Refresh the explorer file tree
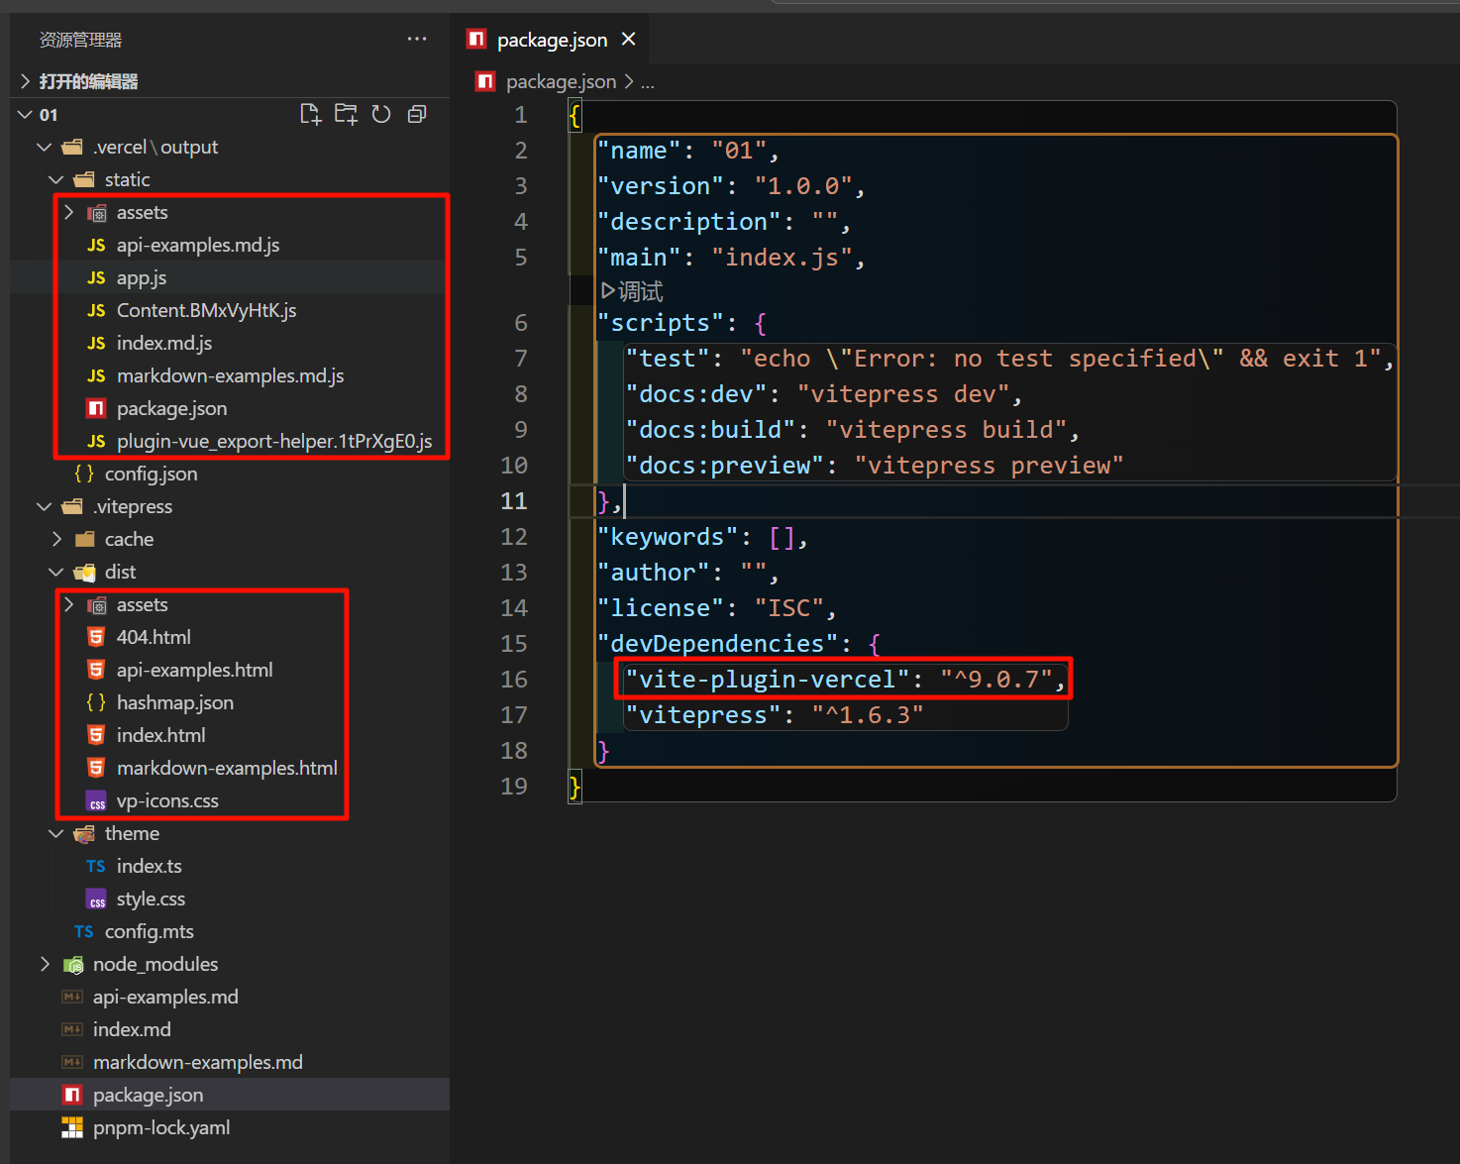Screen dimensions: 1460x1164 pos(381,115)
